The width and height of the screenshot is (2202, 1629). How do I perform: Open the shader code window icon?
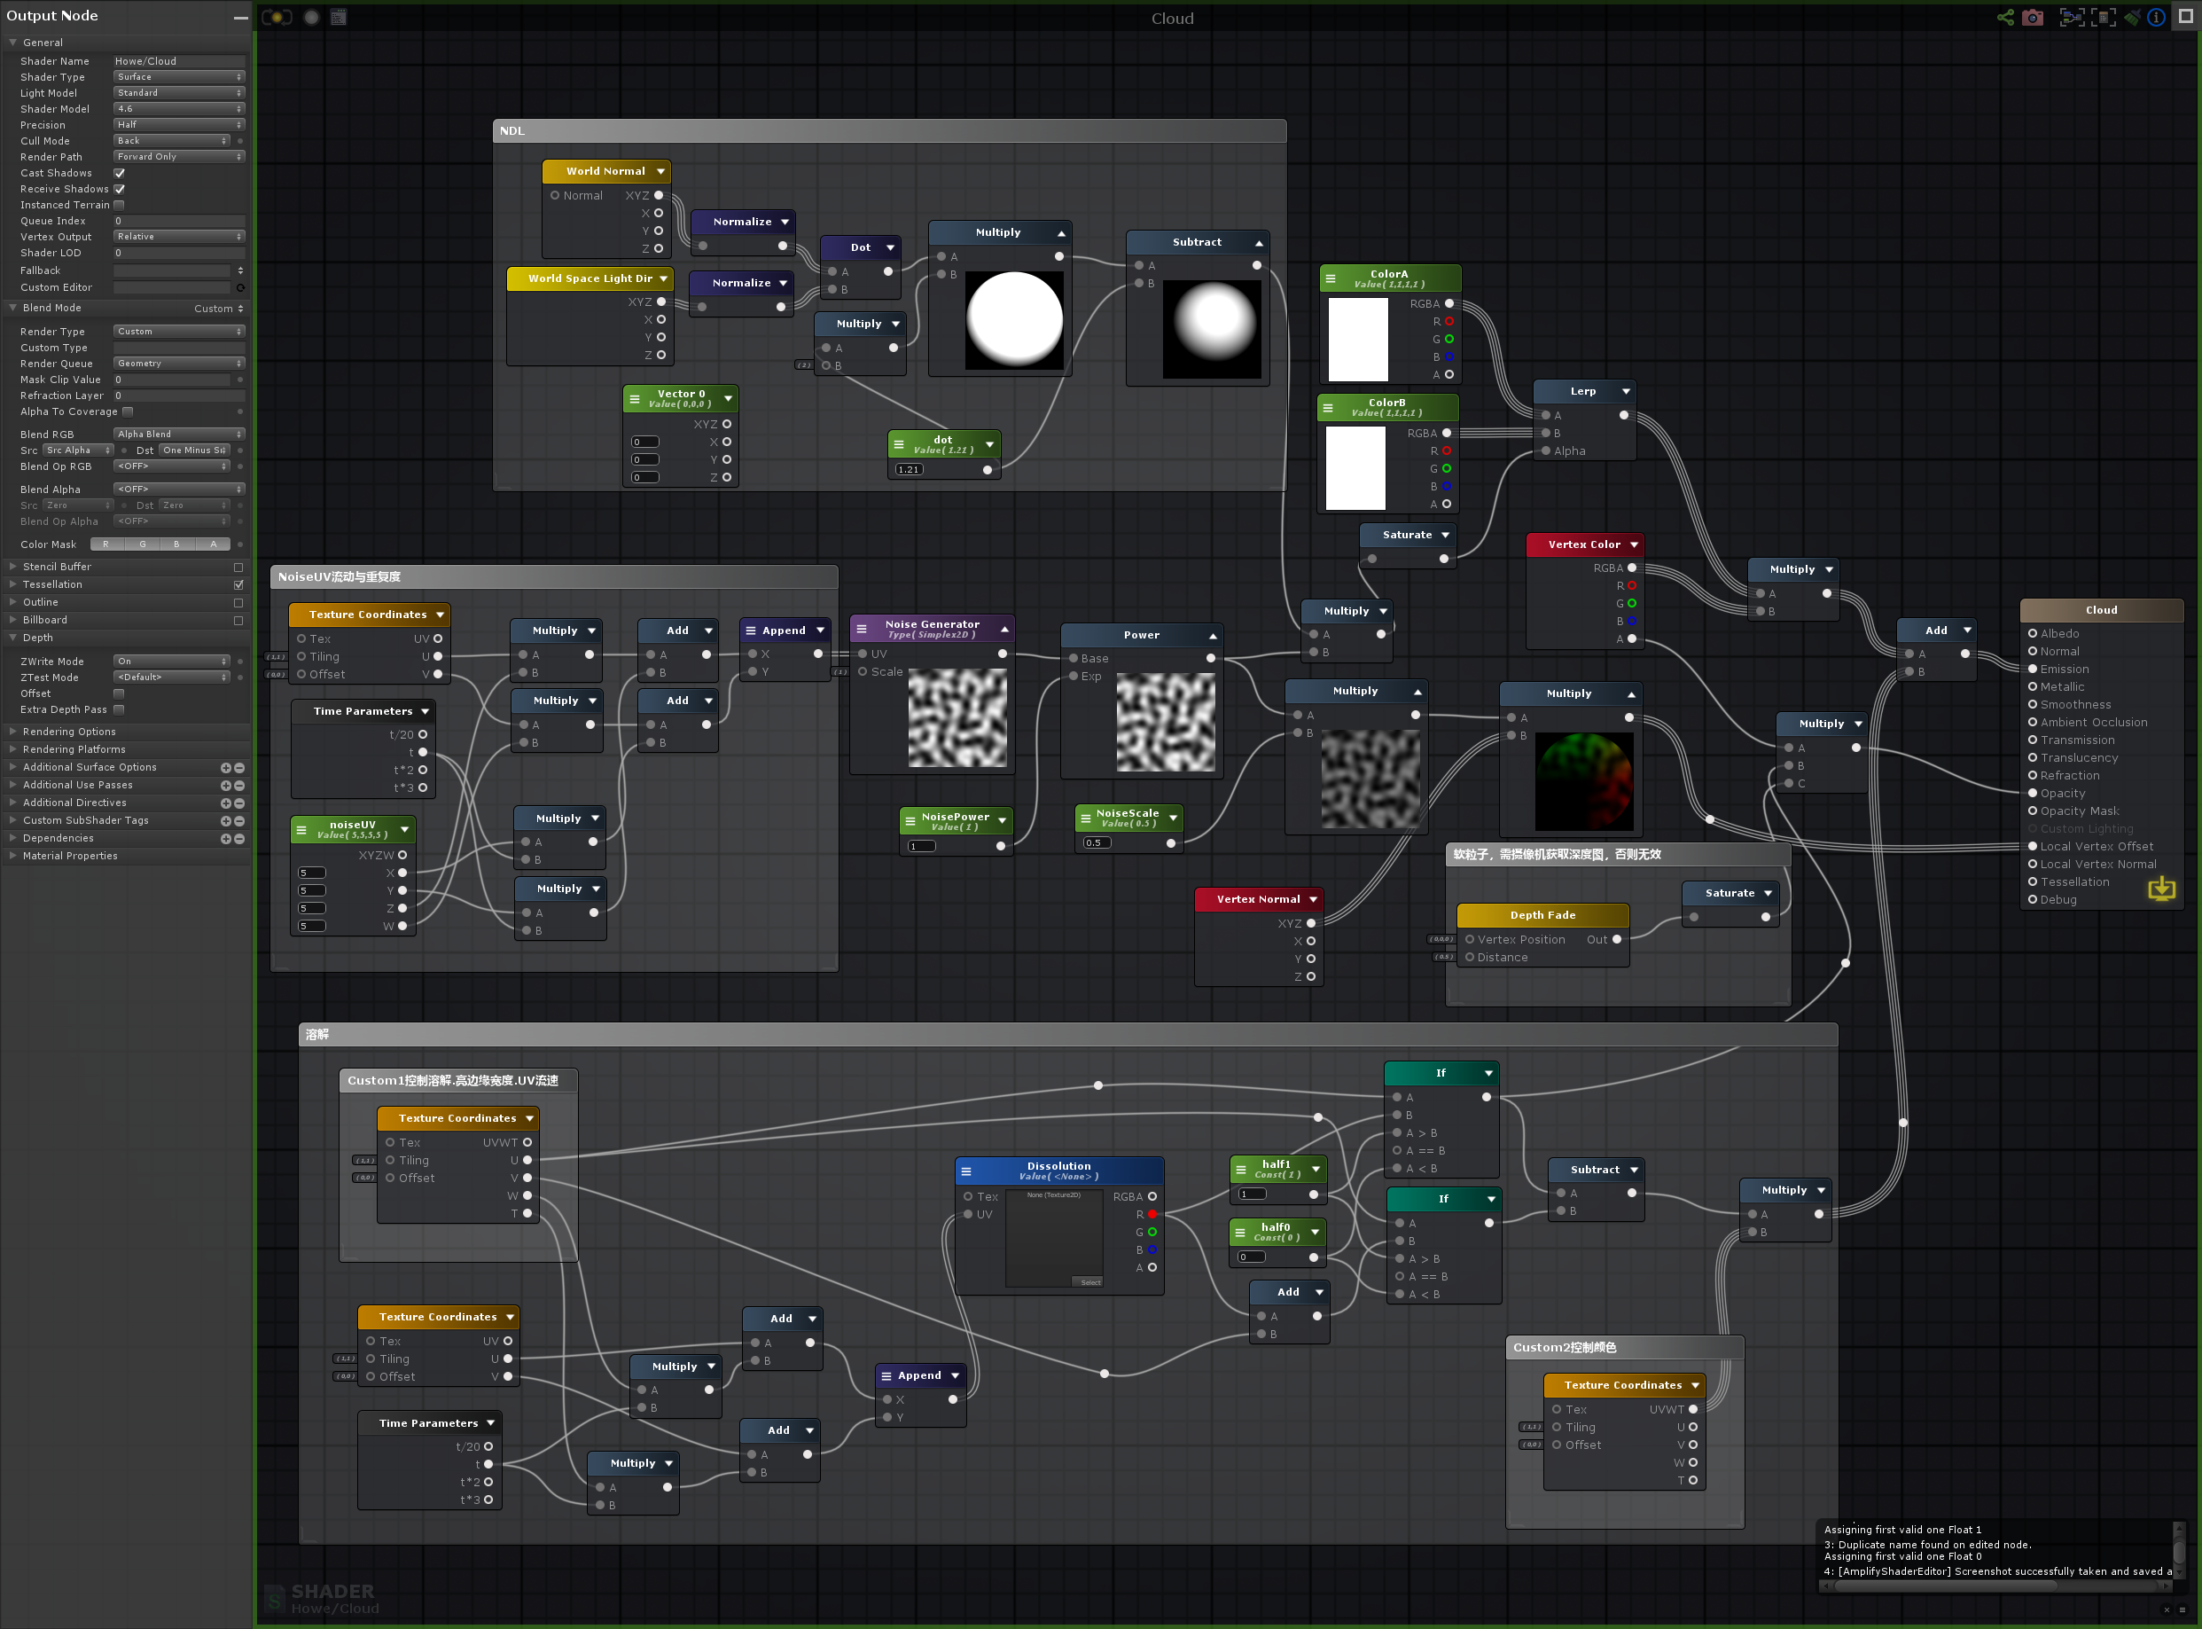338,17
